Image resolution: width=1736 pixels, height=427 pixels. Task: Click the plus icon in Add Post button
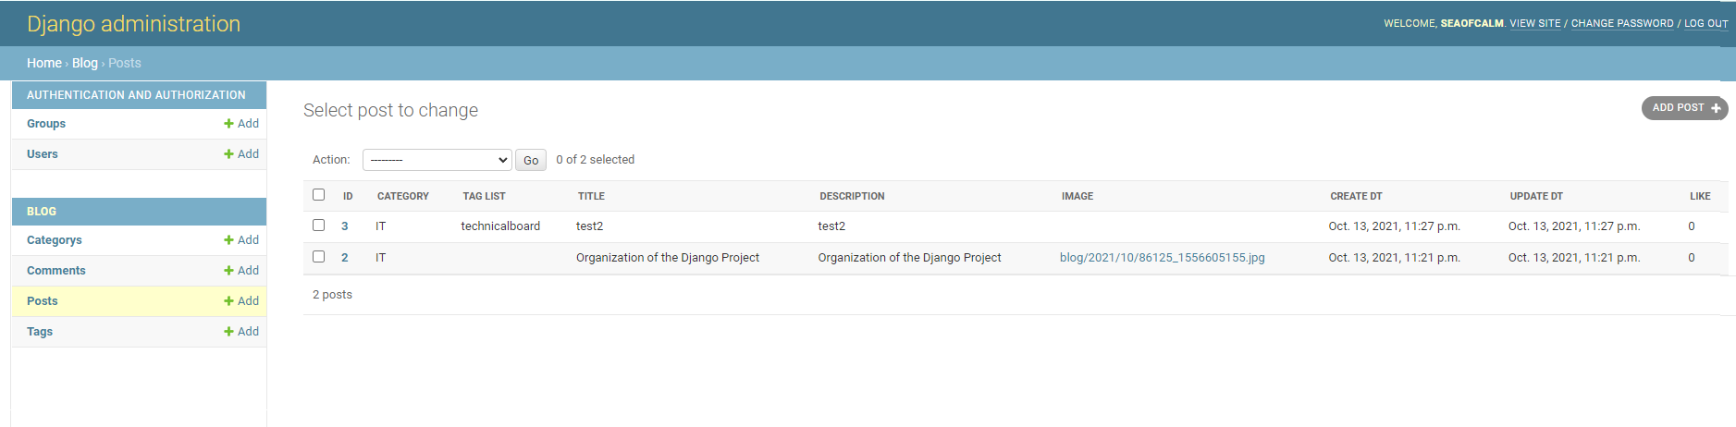1716,108
